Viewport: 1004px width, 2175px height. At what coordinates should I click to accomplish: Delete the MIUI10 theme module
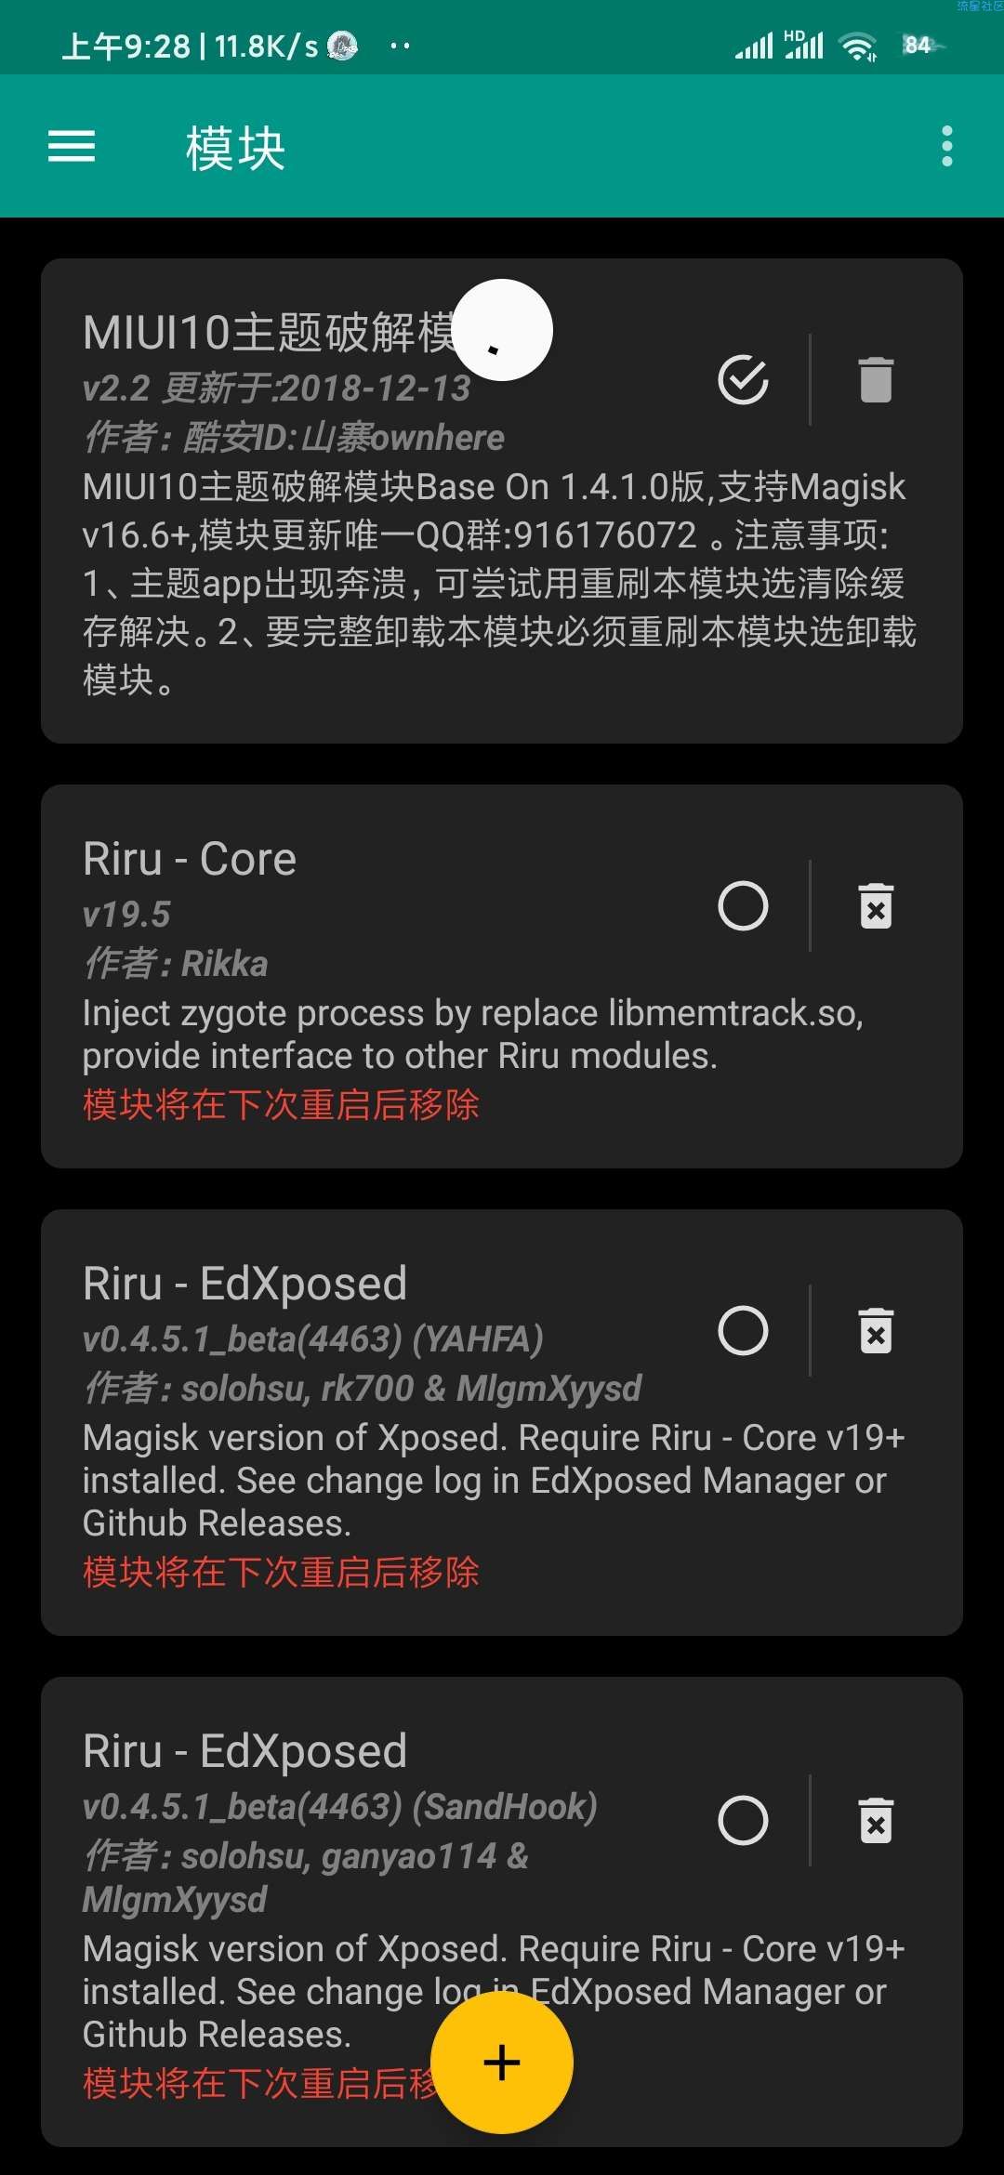click(876, 379)
